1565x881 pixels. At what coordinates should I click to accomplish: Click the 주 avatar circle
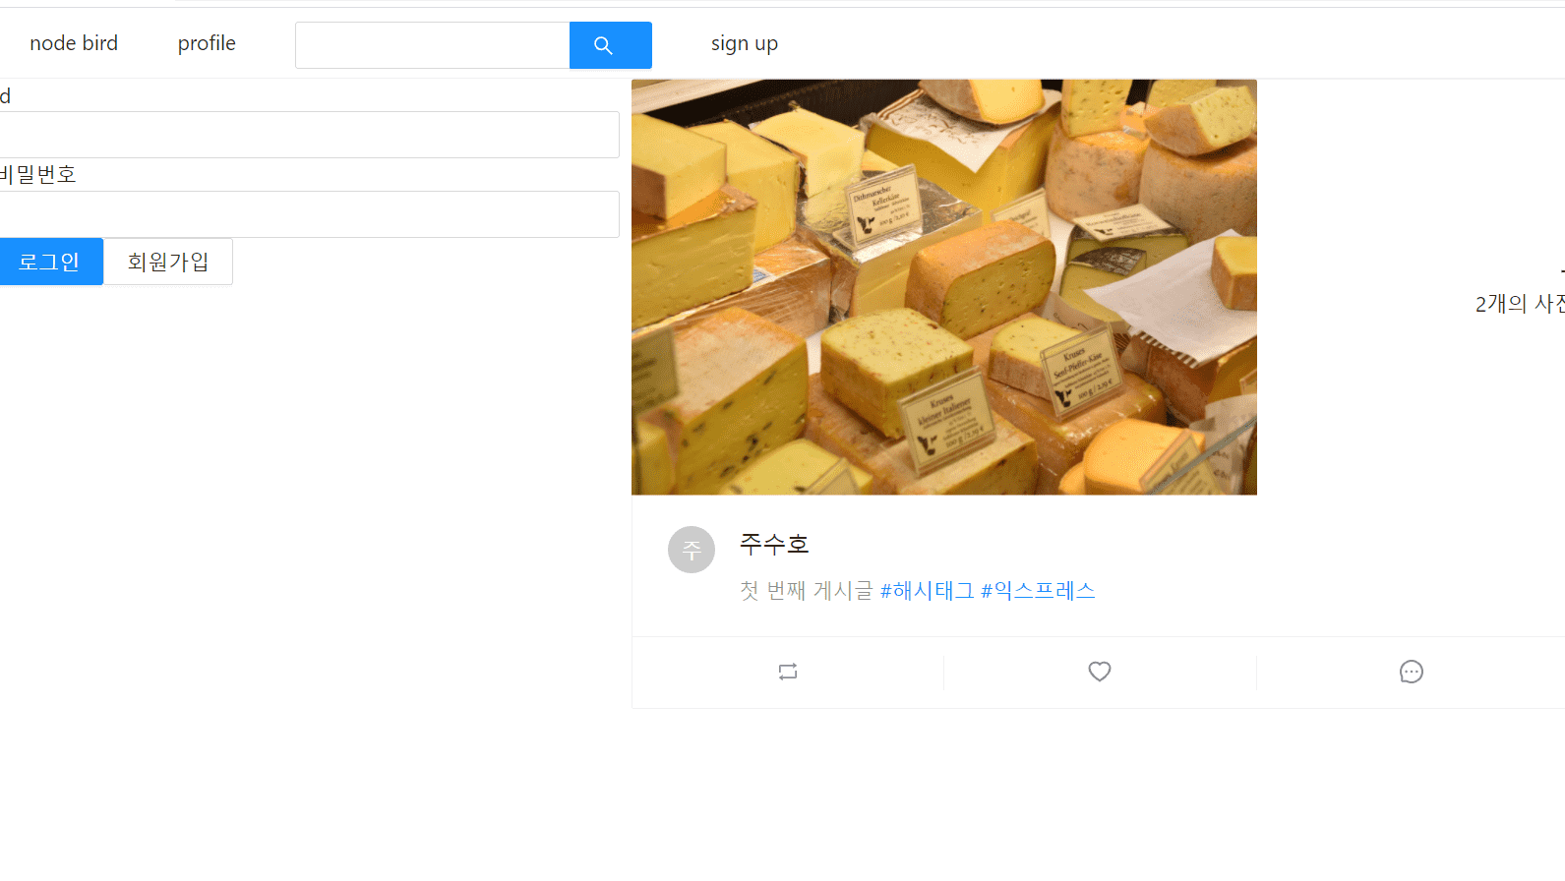tap(692, 550)
